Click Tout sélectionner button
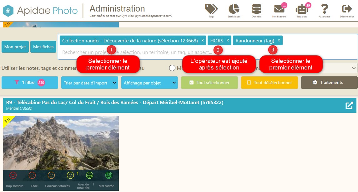This screenshot has width=358, height=192. pos(209,82)
